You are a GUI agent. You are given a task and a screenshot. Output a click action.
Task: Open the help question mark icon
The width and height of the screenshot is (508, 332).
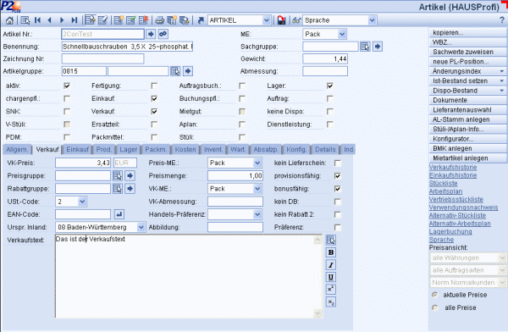click(x=502, y=20)
